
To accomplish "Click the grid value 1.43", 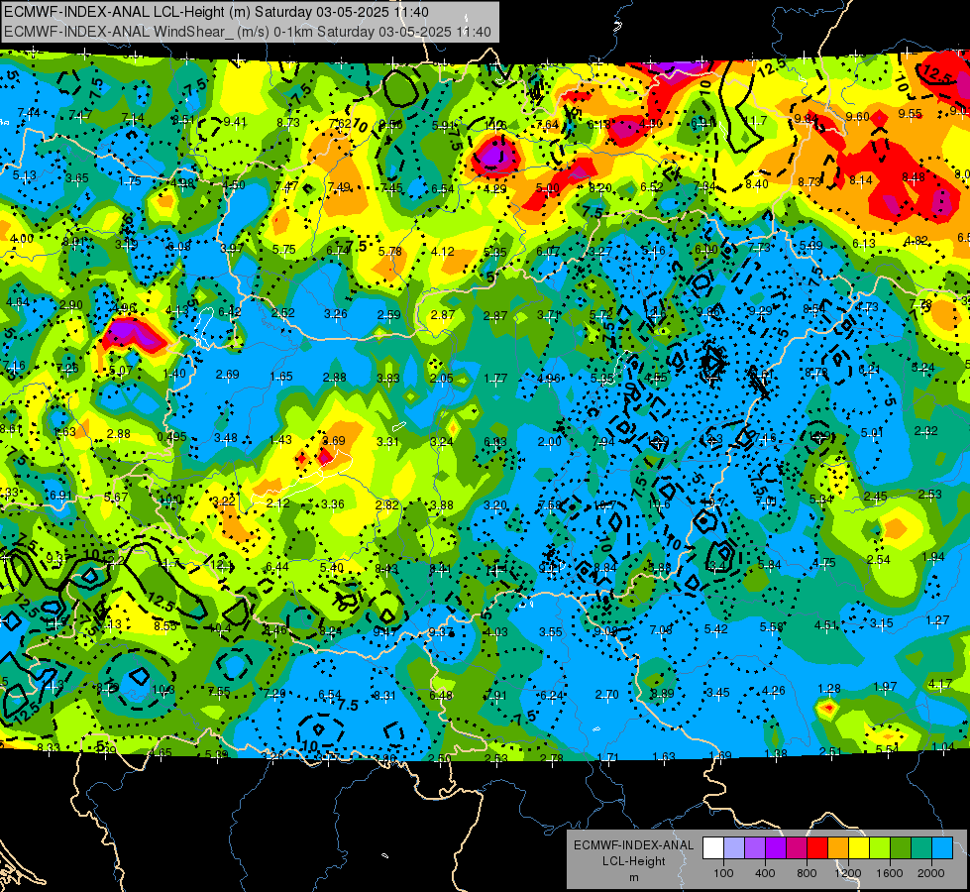I will pyautogui.click(x=280, y=439).
